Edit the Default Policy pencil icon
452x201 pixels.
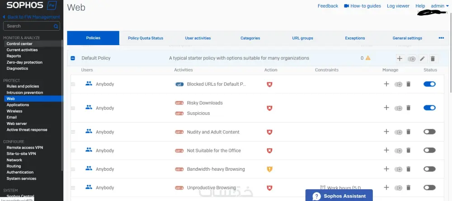422,59
